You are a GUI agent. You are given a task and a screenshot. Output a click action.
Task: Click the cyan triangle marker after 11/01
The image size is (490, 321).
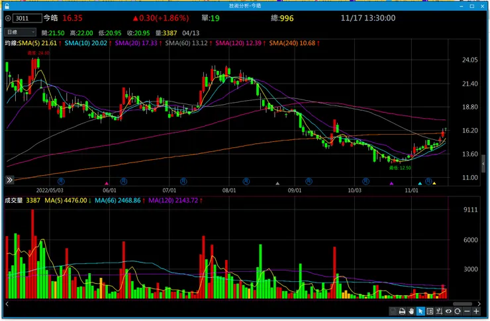pyautogui.click(x=420, y=183)
